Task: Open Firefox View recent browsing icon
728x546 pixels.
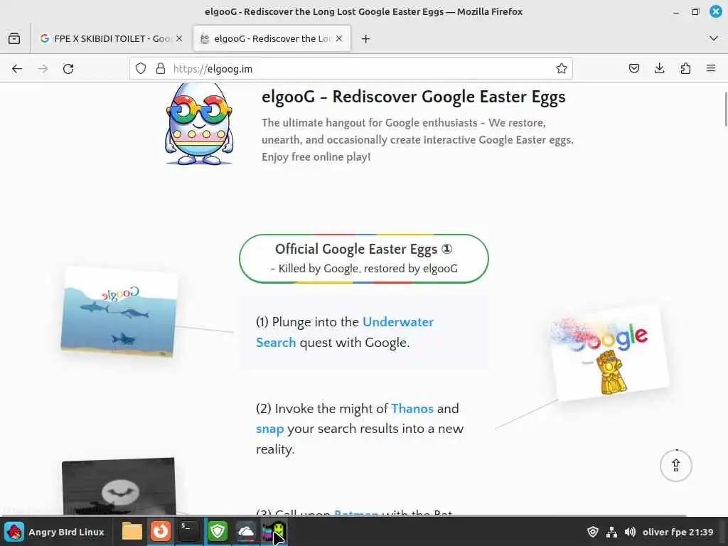Action: 14,38
